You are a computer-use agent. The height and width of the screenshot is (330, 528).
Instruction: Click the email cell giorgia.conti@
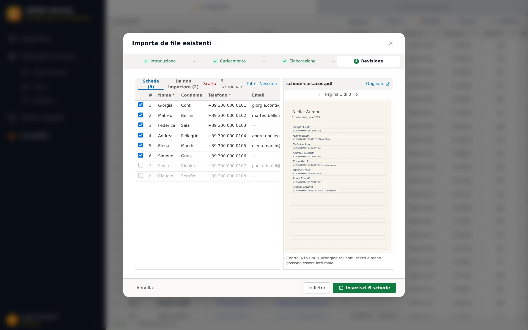pos(266,105)
